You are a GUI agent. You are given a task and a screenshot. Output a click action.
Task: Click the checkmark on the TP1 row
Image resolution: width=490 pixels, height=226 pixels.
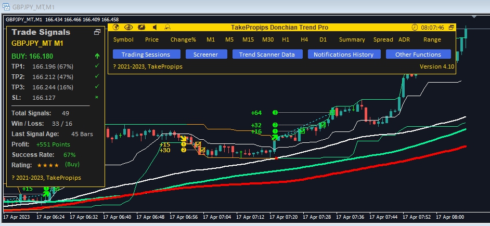97,66
